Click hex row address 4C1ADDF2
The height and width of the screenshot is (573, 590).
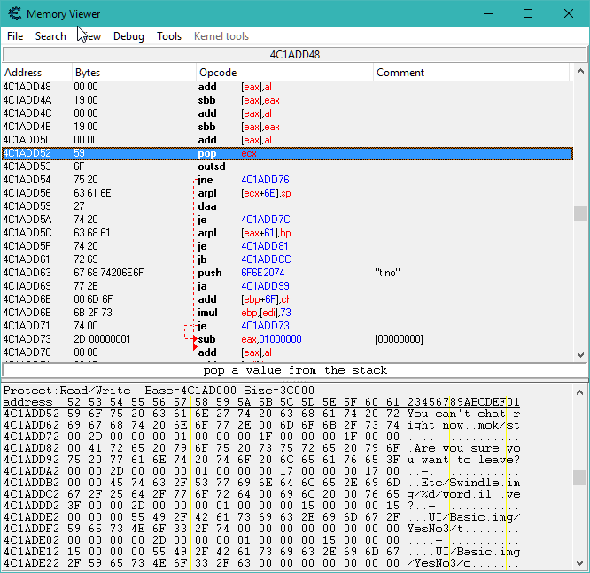pyautogui.click(x=31, y=529)
